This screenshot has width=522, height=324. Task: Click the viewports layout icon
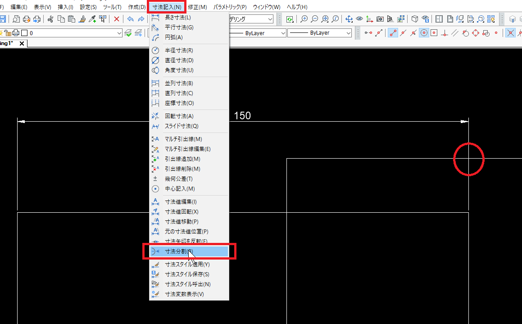pyautogui.click(x=439, y=19)
